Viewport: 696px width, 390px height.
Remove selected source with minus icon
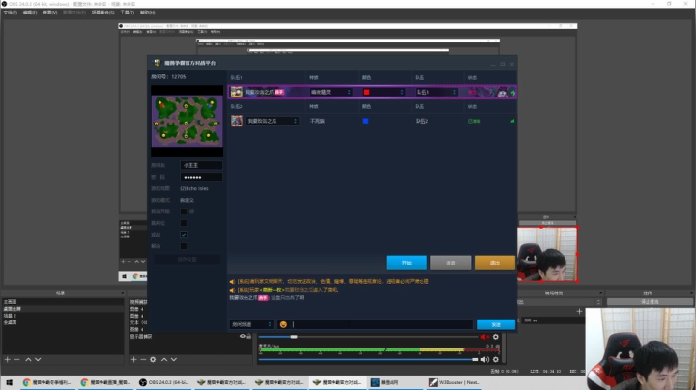143,359
